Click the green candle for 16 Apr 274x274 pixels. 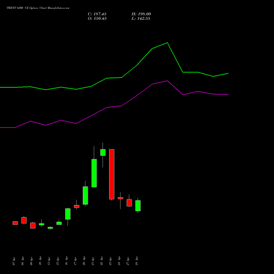tap(68, 214)
